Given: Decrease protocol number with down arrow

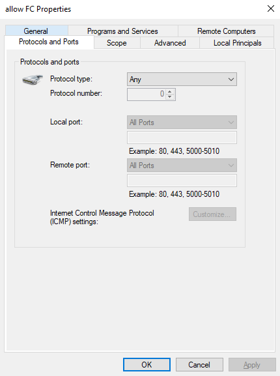Looking at the screenshot, I should [x=169, y=96].
